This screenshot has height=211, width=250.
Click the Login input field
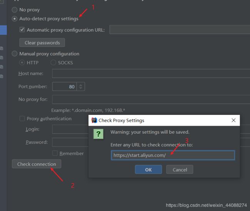pyautogui.click(x=70, y=129)
